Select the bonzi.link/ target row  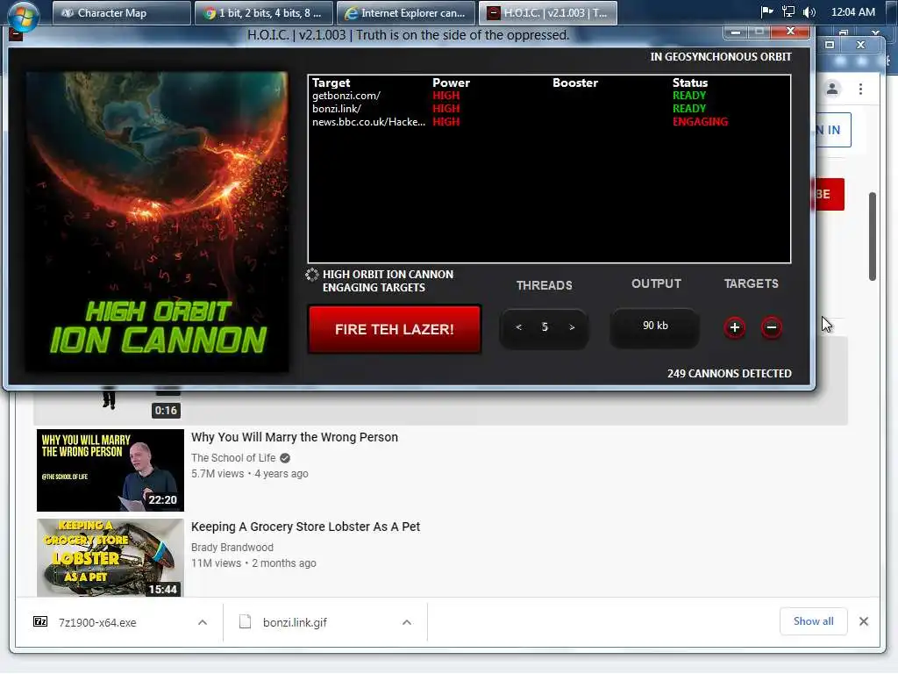pyautogui.click(x=549, y=109)
